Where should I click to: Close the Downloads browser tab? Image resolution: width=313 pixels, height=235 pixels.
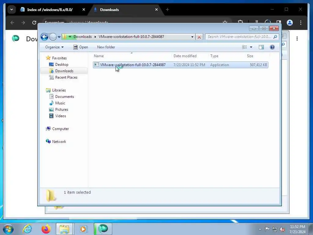tap(156, 9)
